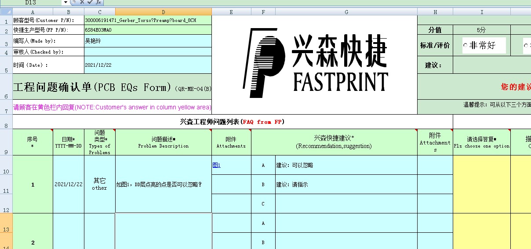The height and width of the screenshot is (249, 531).
Task: Select row 9 header
Action: pos(6,142)
